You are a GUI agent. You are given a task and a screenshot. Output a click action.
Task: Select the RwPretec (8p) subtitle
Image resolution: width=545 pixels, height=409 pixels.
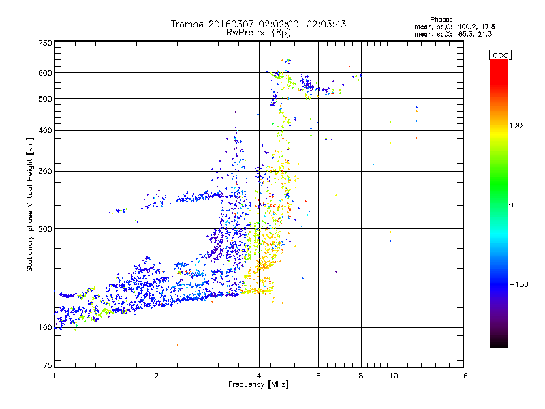(x=258, y=33)
